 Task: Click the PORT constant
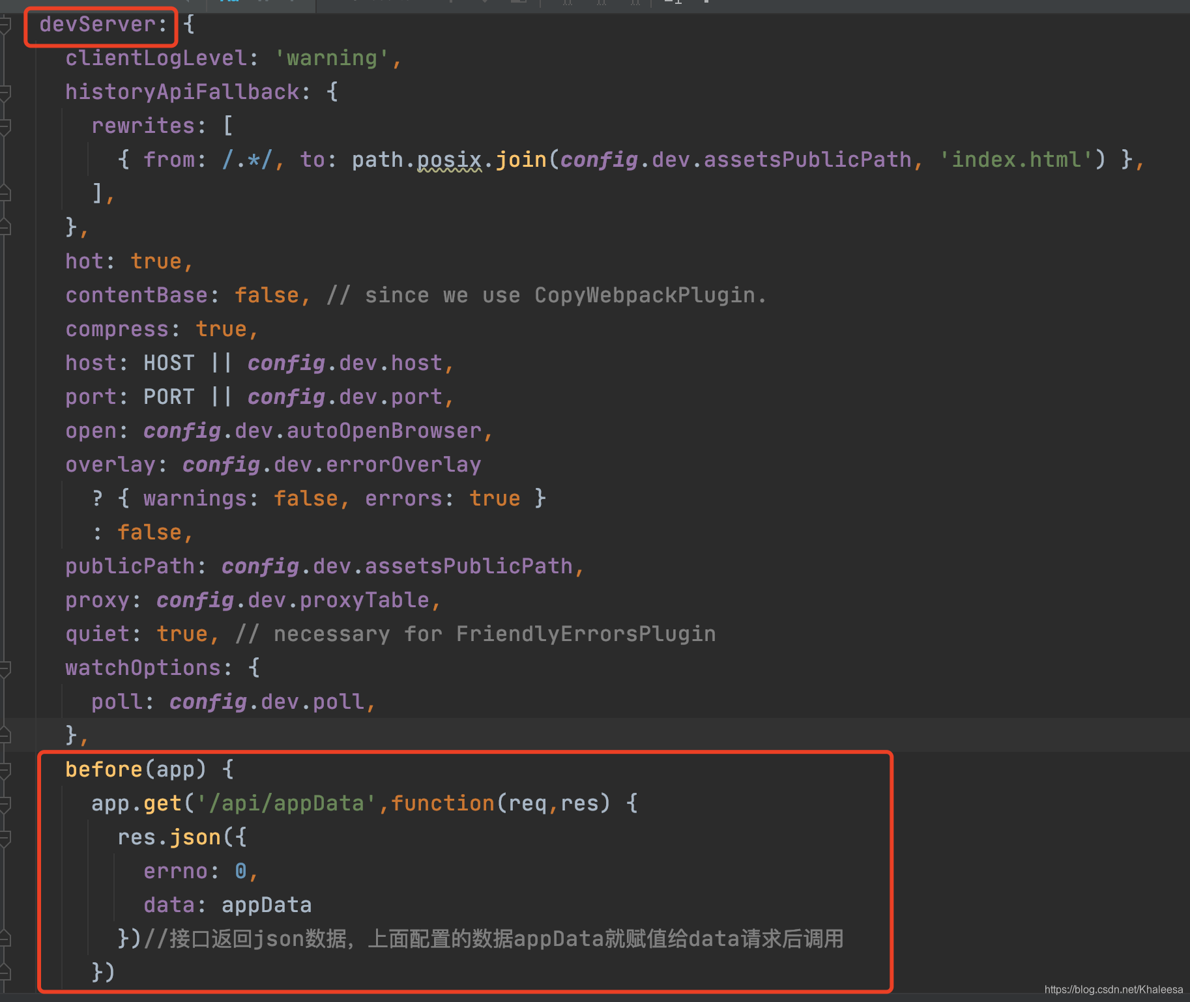tap(169, 397)
